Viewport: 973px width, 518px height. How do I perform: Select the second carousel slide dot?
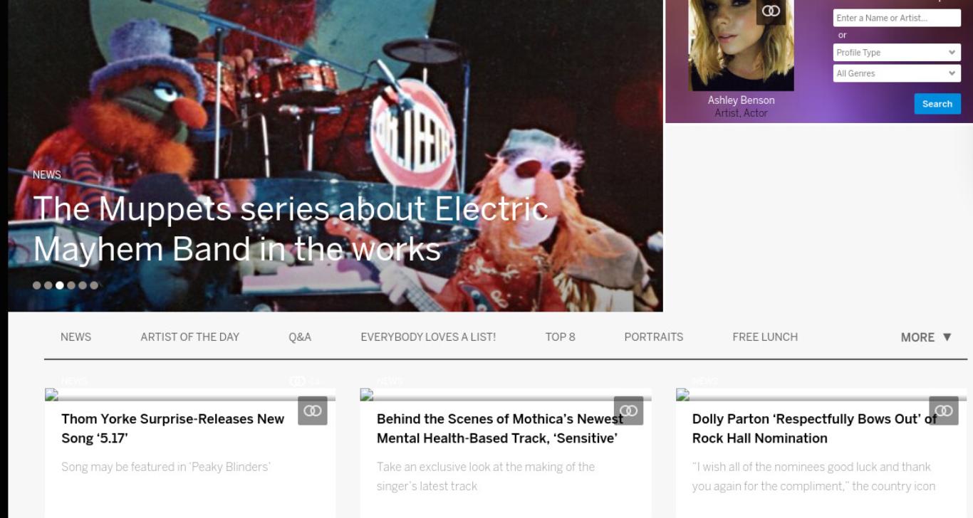click(x=48, y=285)
